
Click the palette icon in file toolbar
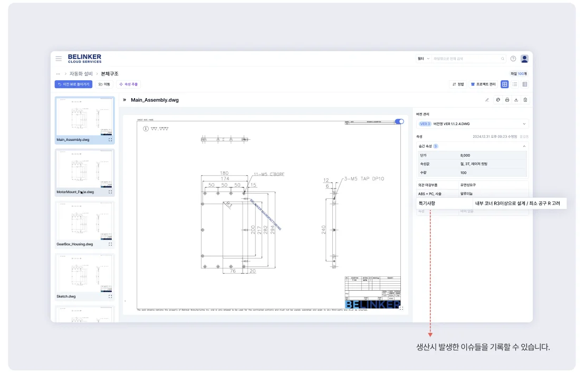[498, 100]
